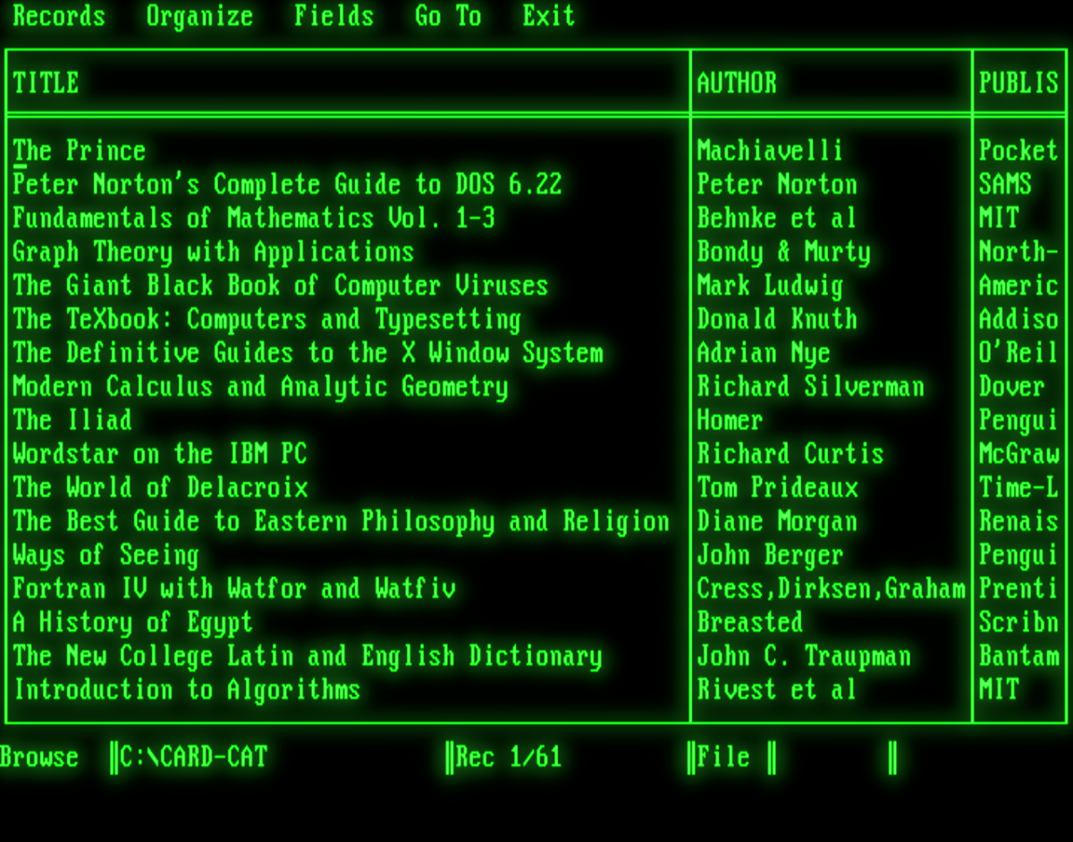Click author cell 'Richard Silverman'

coord(810,387)
